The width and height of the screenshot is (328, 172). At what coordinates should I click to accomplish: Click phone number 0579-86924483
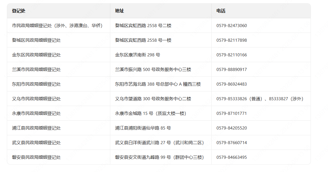coord(232,84)
